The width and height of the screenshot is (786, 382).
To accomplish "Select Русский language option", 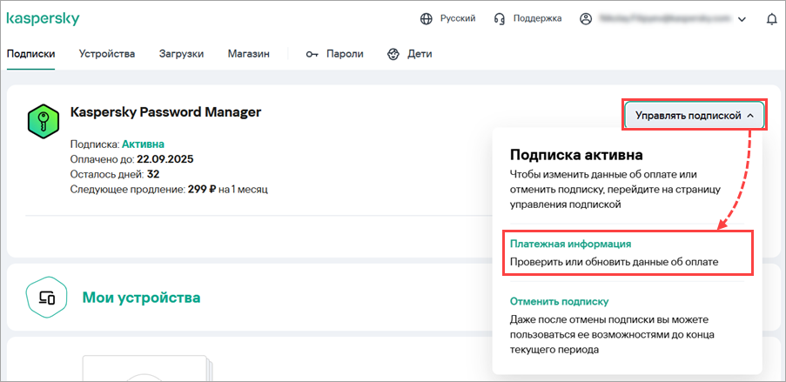I will pyautogui.click(x=458, y=18).
